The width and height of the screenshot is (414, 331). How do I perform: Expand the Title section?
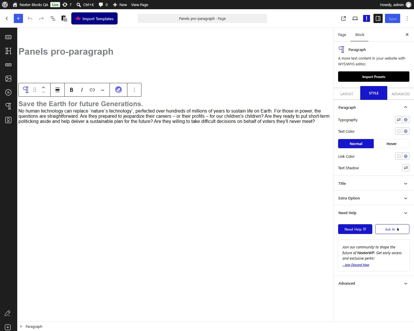[x=406, y=184]
